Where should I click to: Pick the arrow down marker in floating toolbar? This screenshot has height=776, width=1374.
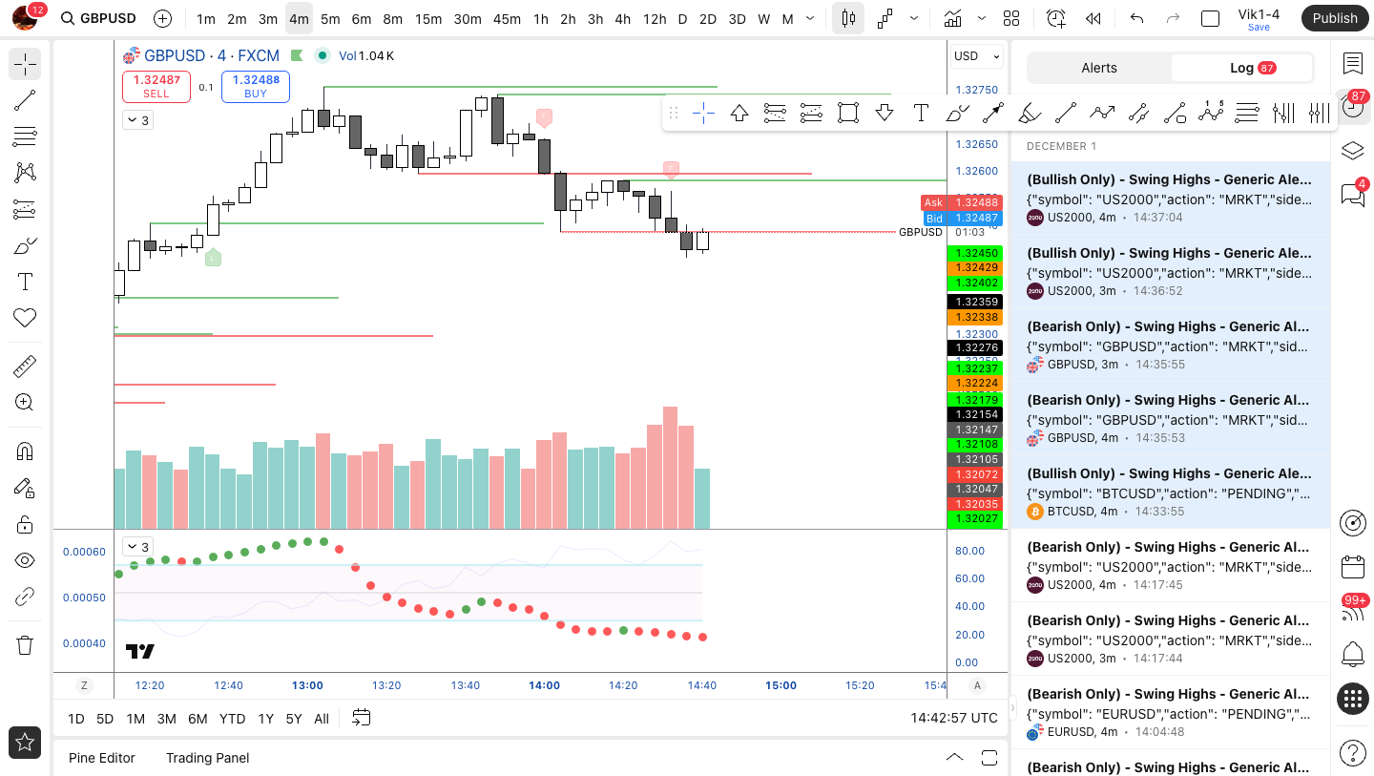(x=884, y=114)
